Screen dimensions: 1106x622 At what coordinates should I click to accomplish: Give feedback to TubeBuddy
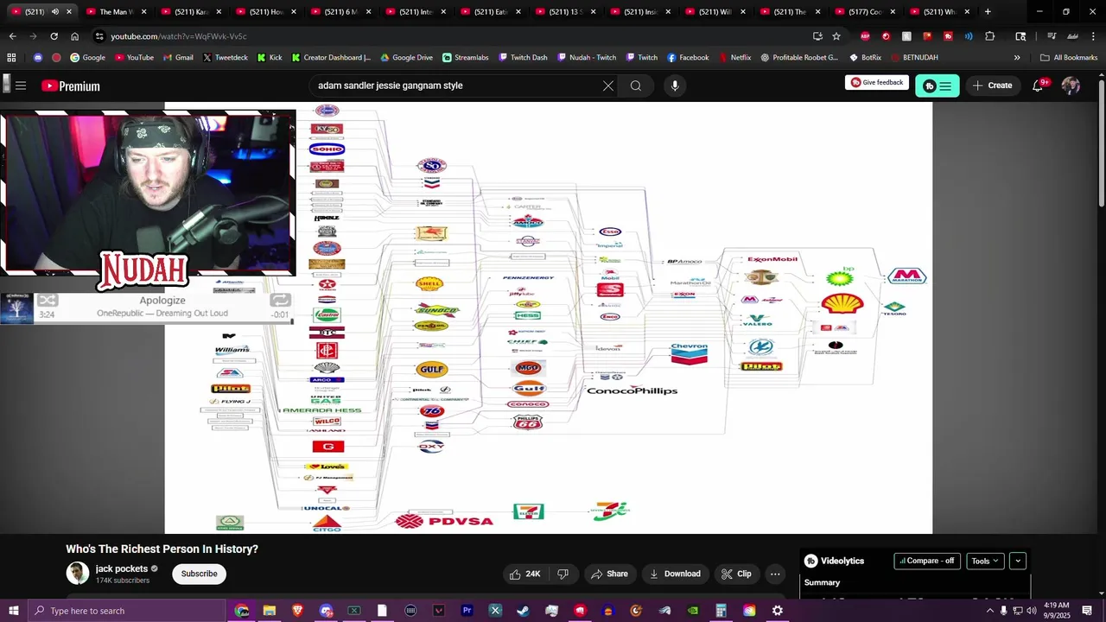point(877,83)
